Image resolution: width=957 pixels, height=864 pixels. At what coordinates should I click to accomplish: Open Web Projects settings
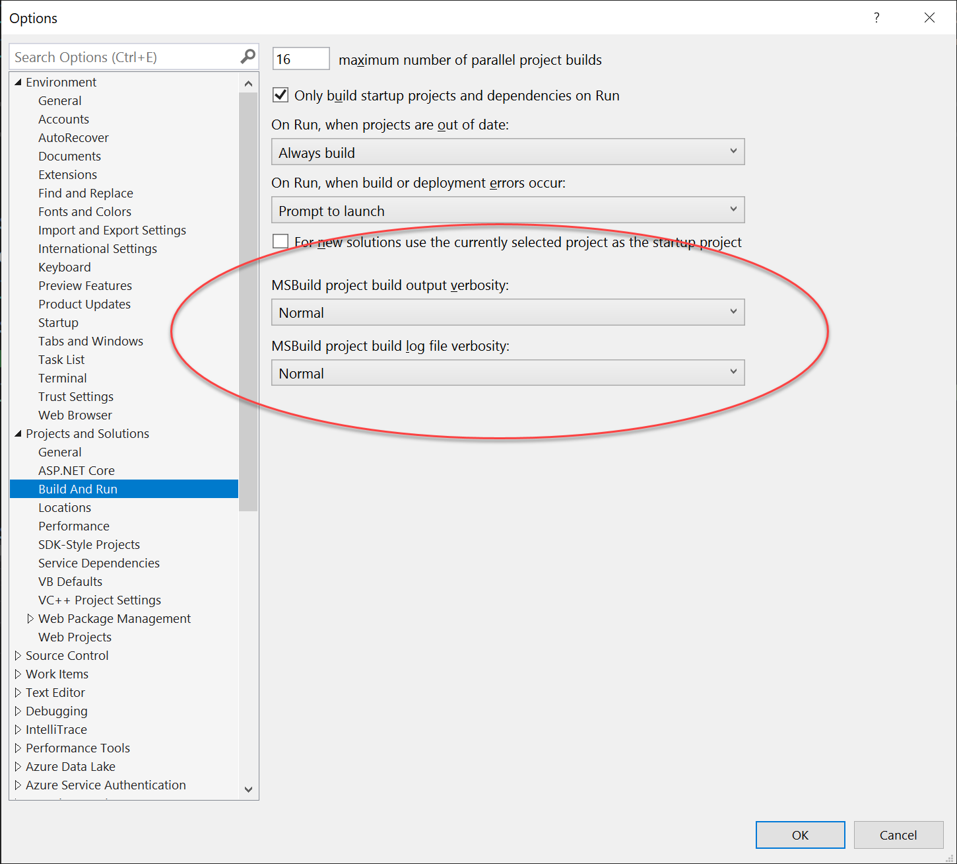[75, 637]
